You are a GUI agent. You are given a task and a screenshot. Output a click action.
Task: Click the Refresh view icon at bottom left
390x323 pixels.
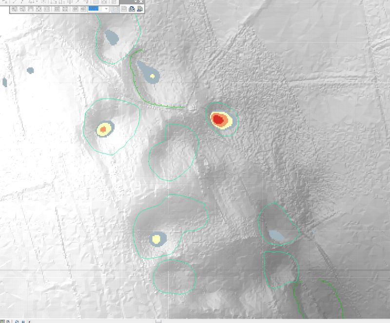click(17, 321)
